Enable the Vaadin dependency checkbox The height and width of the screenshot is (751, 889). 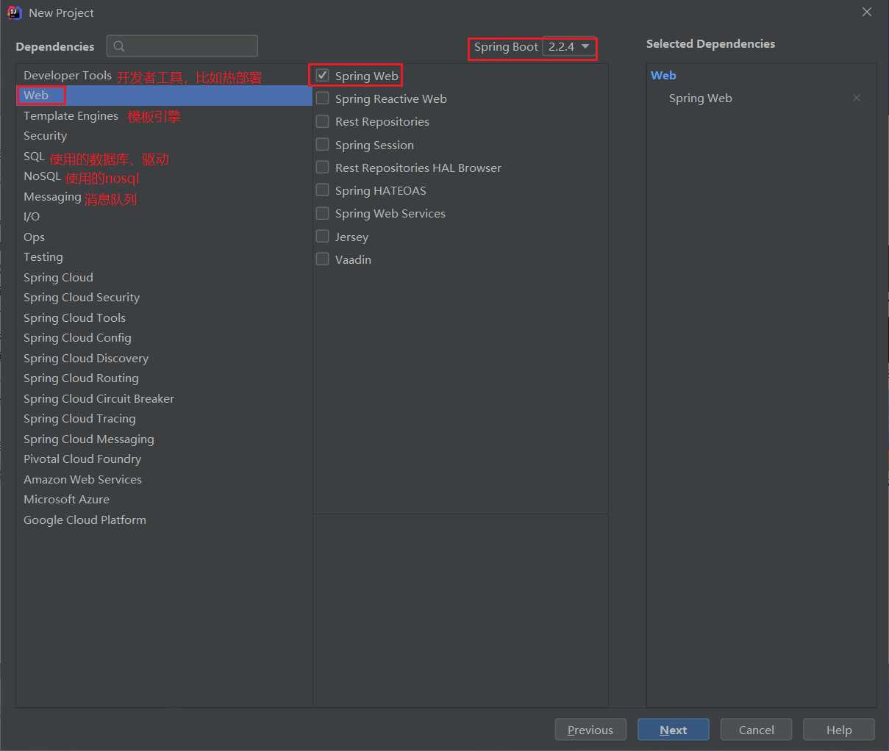(322, 259)
